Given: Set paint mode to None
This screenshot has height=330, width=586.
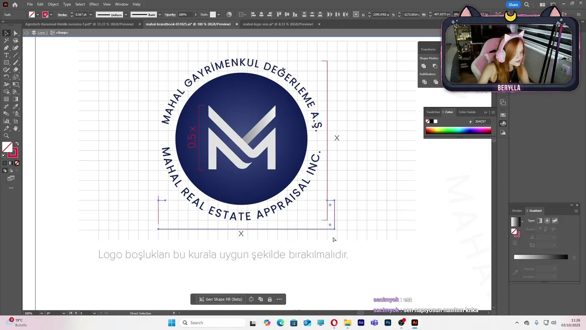Looking at the screenshot, I should point(17,163).
